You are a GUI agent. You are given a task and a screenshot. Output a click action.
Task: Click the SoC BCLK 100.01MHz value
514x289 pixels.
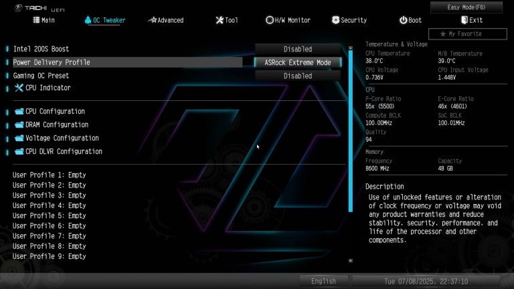451,123
